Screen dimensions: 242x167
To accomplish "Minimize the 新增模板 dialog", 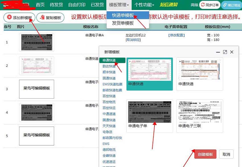I will pos(218,52).
